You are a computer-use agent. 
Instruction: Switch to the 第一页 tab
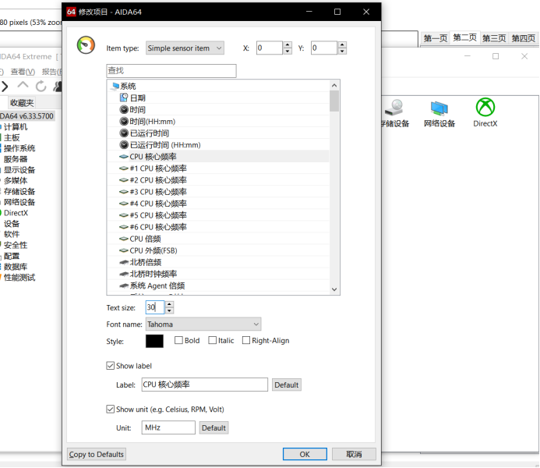[x=436, y=38]
